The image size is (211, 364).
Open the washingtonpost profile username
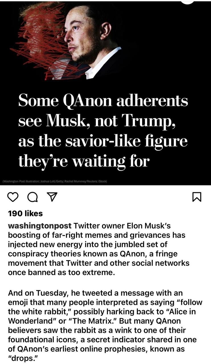tap(40, 226)
